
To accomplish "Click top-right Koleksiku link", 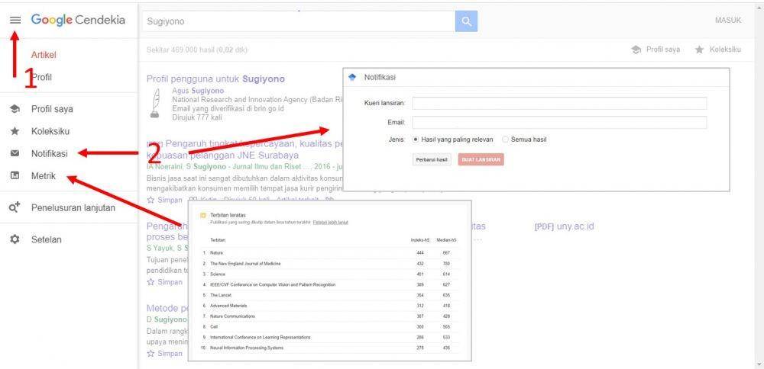I will tap(725, 50).
